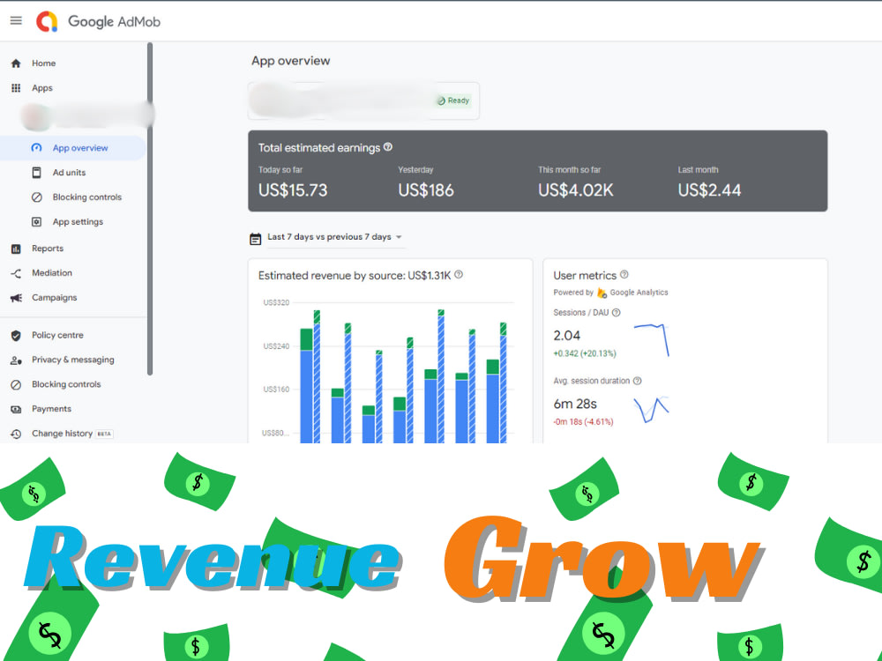882x661 pixels.
Task: Open Campaigns in the sidebar
Action: click(x=54, y=298)
